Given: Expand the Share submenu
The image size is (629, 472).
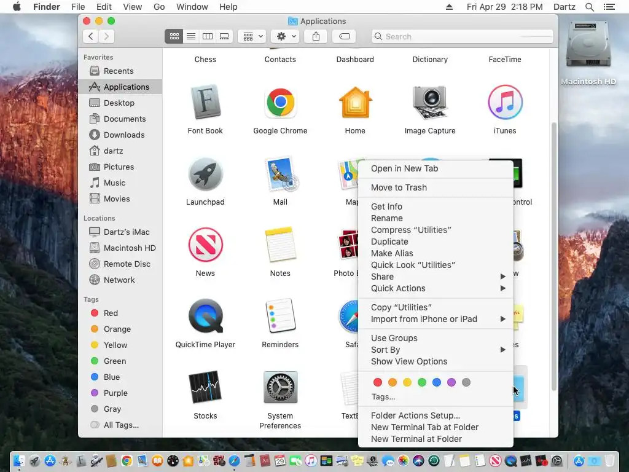Looking at the screenshot, I should pyautogui.click(x=436, y=277).
